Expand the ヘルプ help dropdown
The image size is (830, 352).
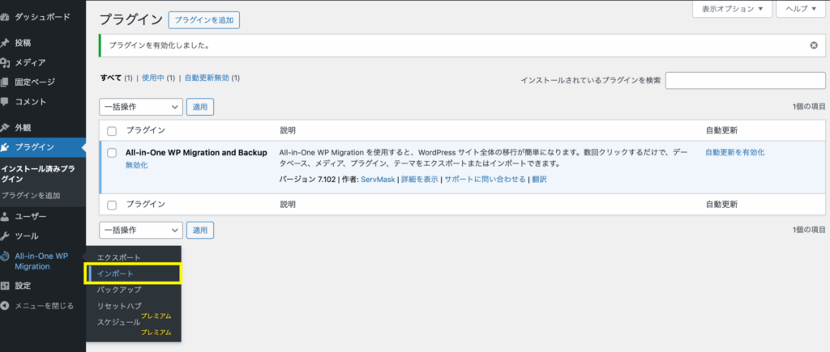(x=801, y=9)
